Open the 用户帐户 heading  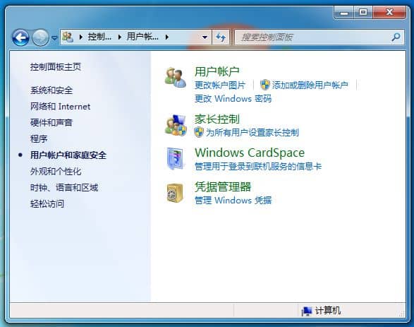coord(217,71)
